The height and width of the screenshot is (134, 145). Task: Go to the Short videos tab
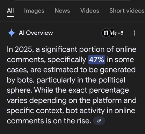[127, 11]
